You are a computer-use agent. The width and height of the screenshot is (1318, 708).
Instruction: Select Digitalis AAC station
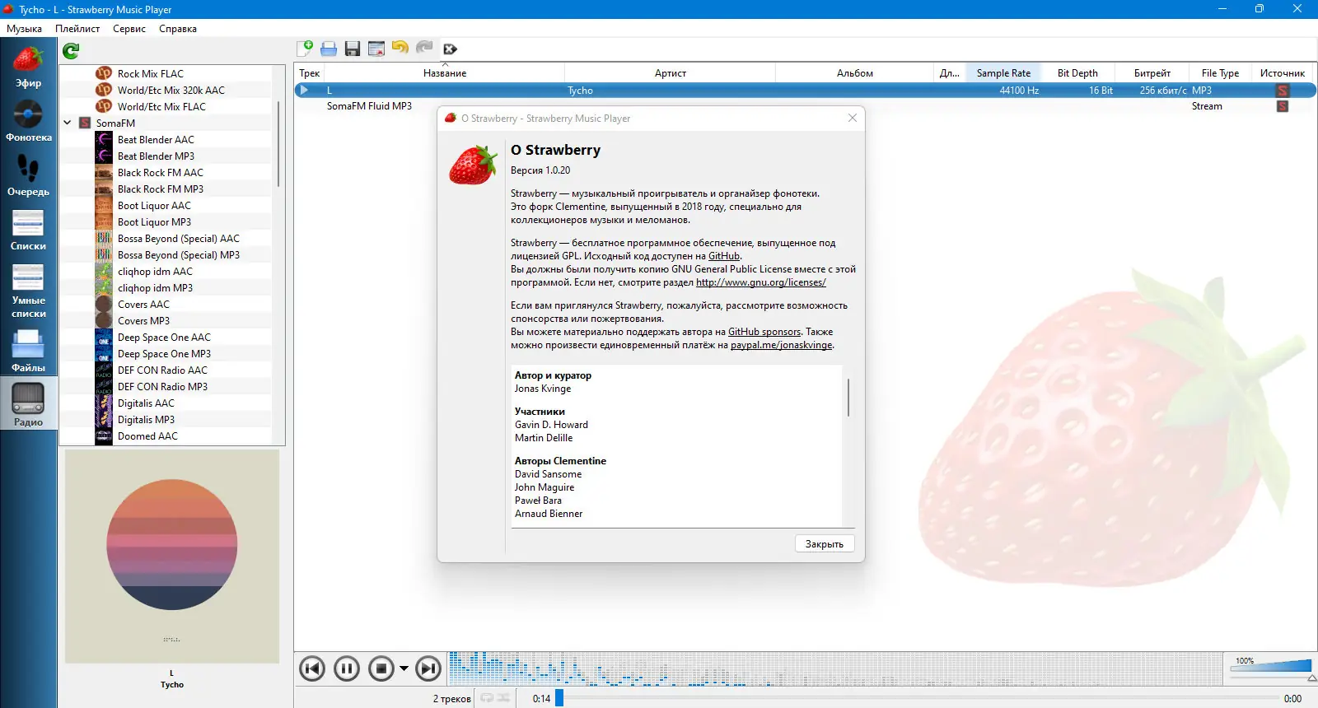[146, 403]
